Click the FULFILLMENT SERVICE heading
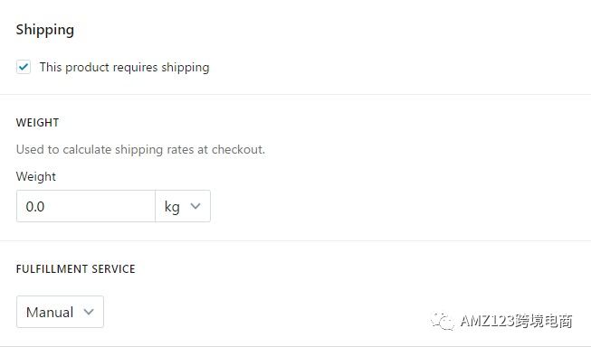Image resolution: width=591 pixels, height=347 pixels. [x=75, y=269]
